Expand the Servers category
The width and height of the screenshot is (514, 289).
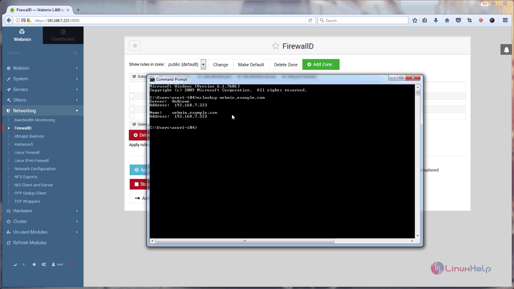tap(42, 90)
